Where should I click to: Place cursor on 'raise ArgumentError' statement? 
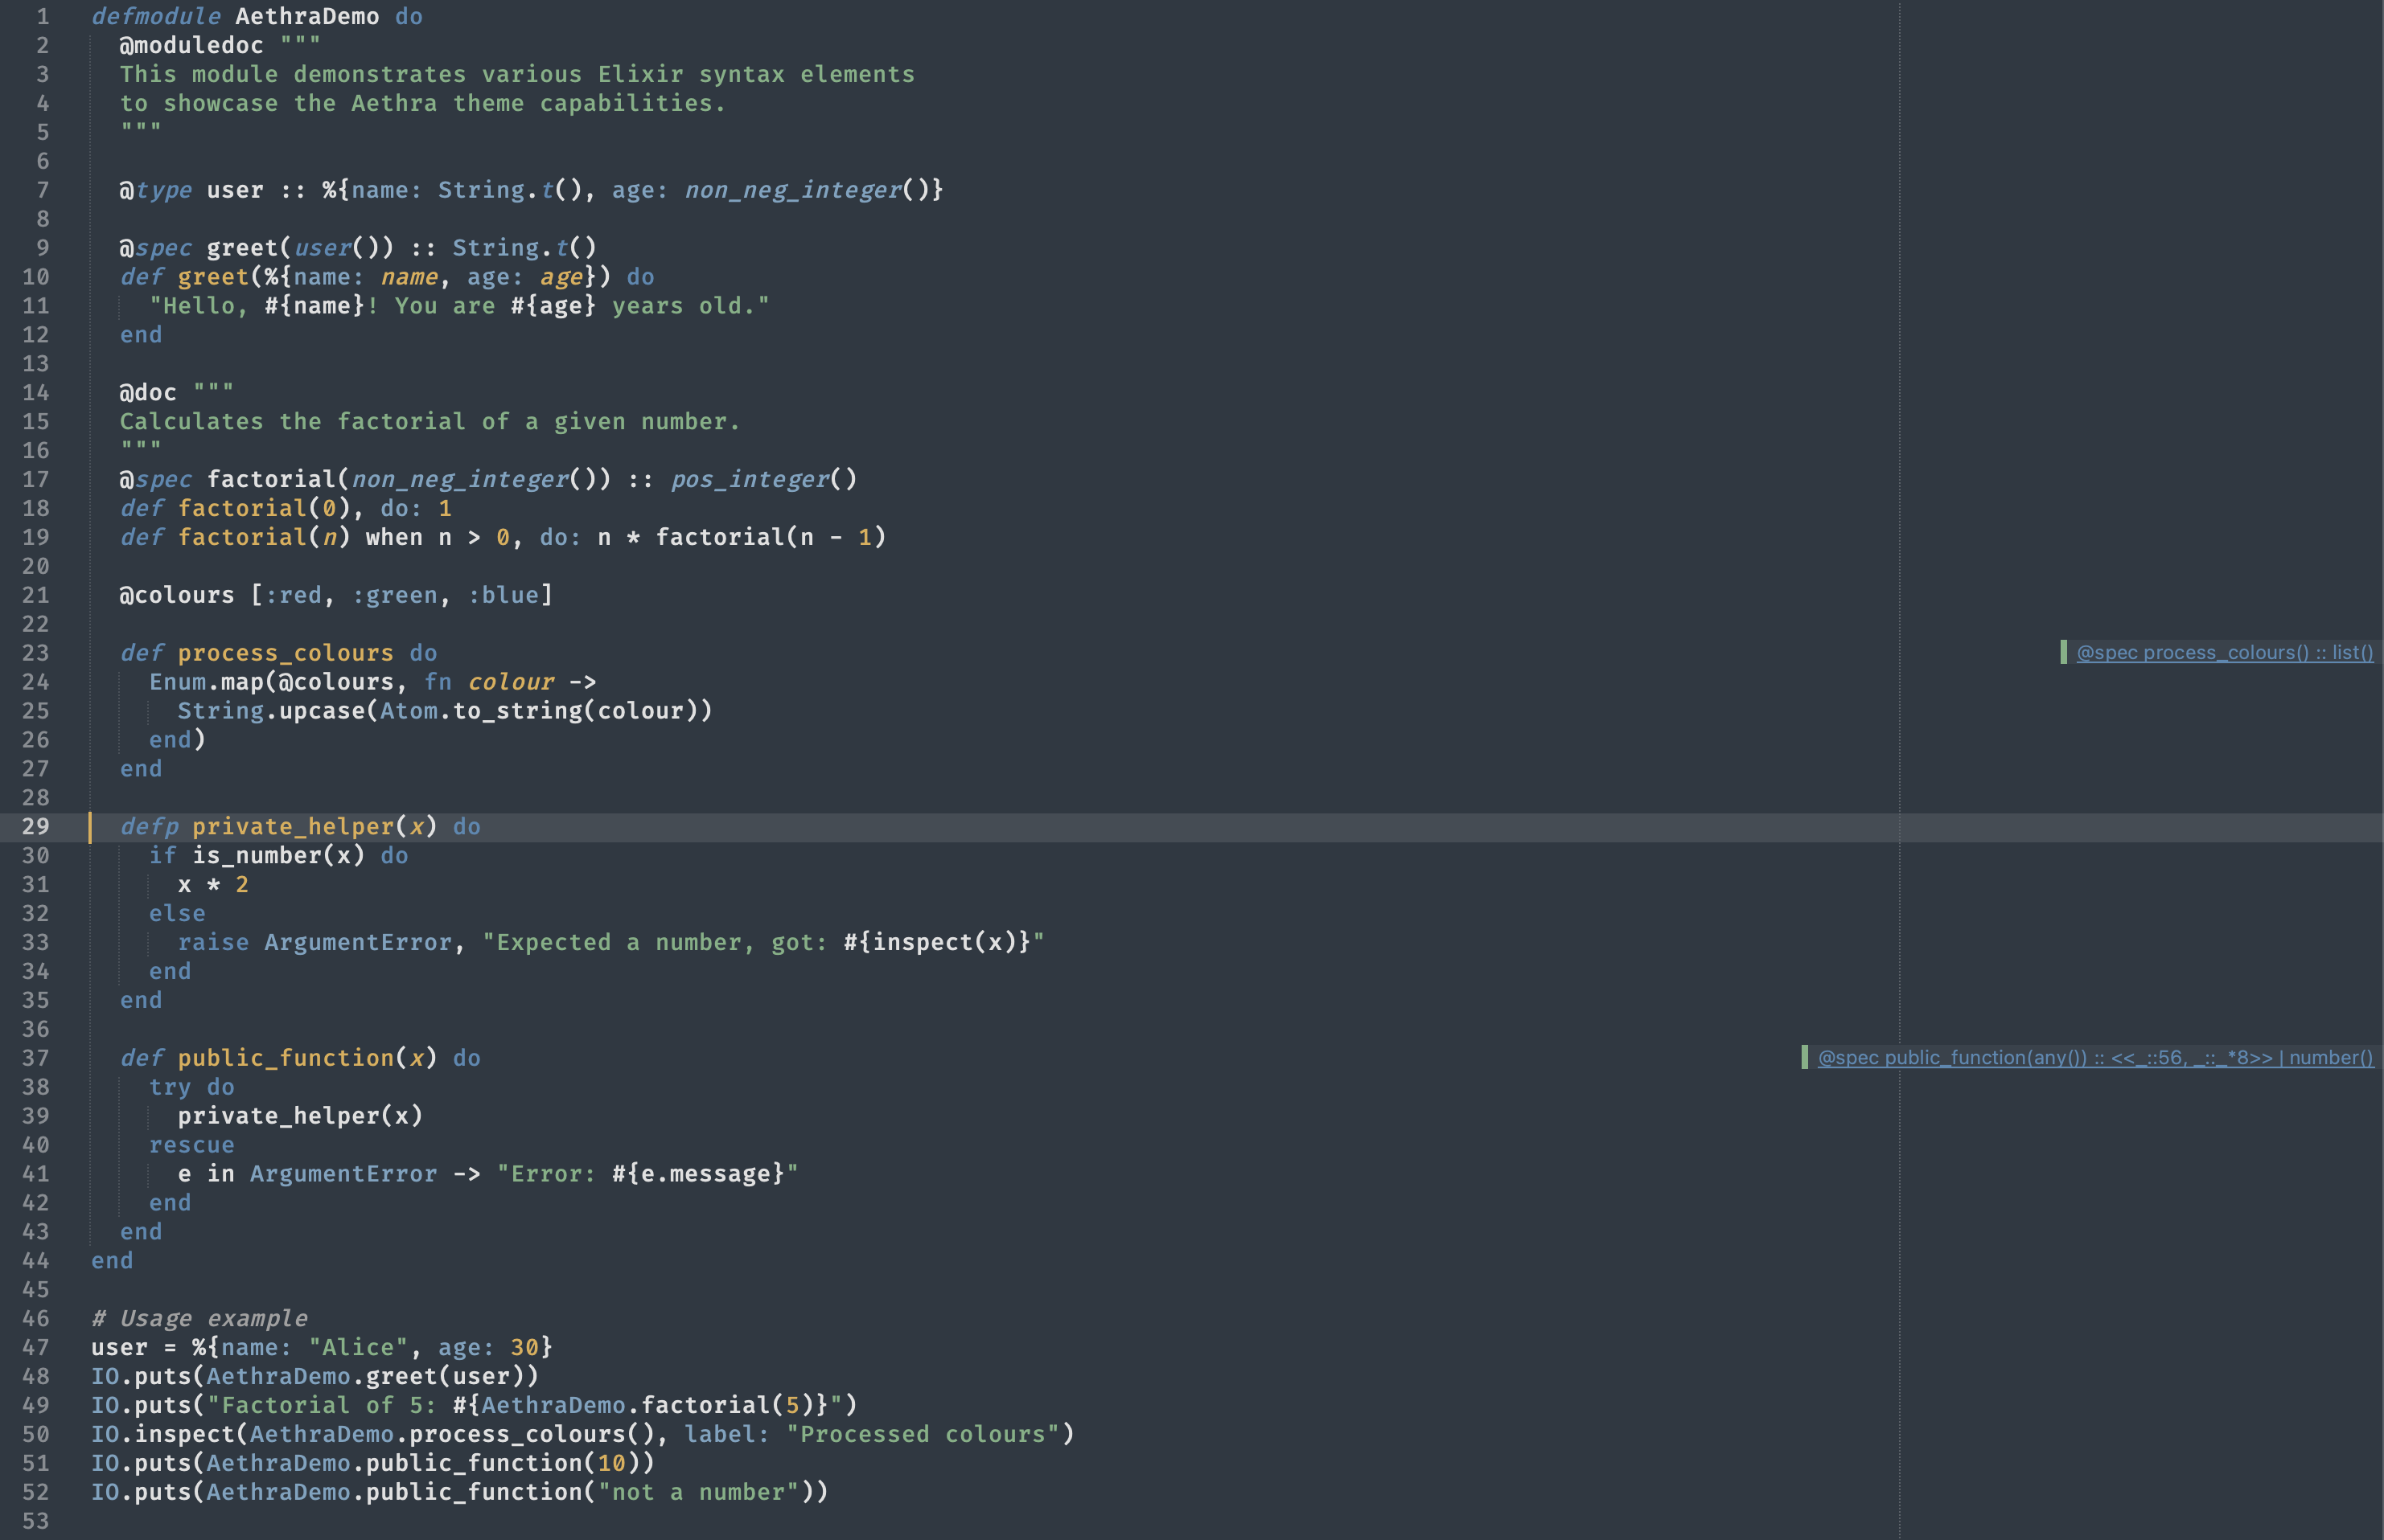pos(314,942)
